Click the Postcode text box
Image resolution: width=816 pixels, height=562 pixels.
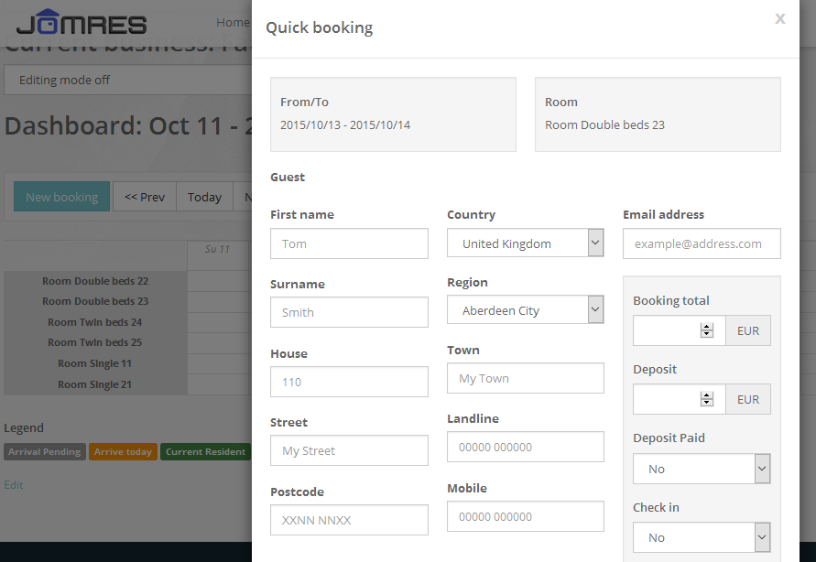[x=349, y=520]
